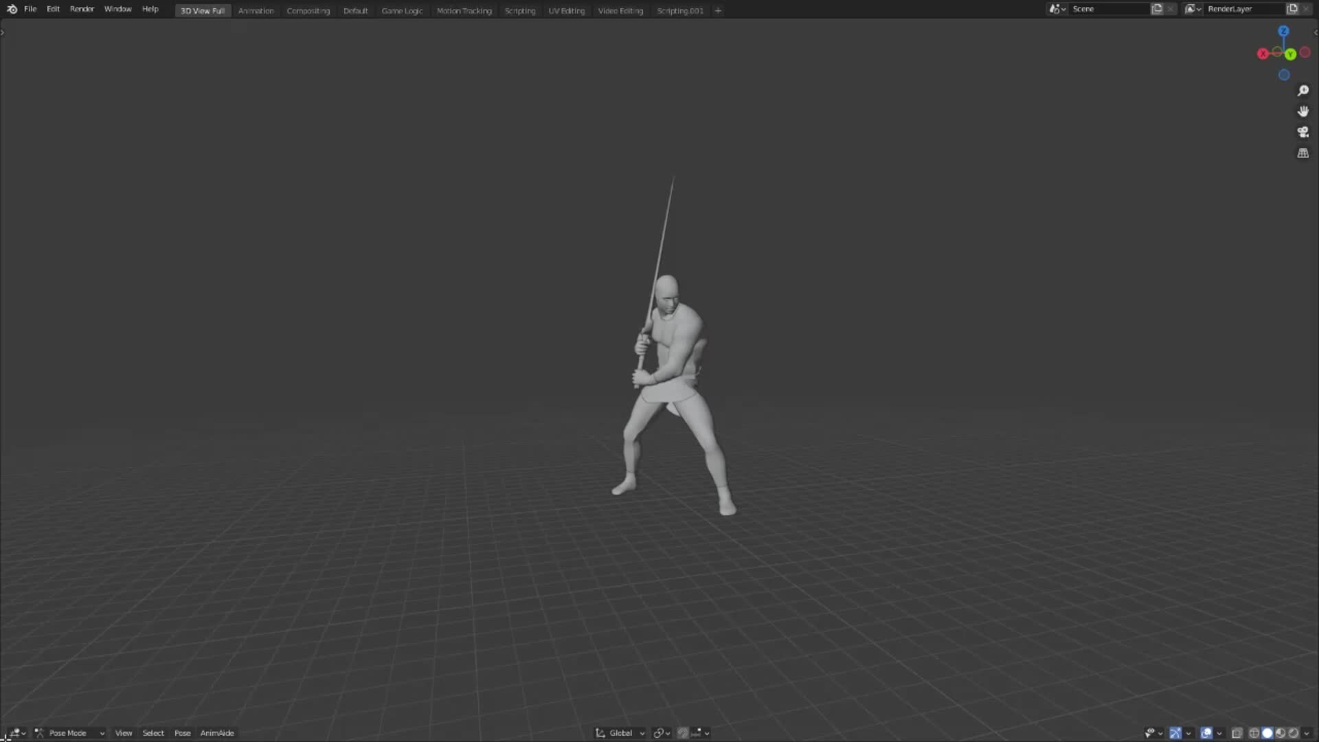The width and height of the screenshot is (1319, 742).
Task: Switch to the Compositing workspace tab
Action: pos(308,11)
